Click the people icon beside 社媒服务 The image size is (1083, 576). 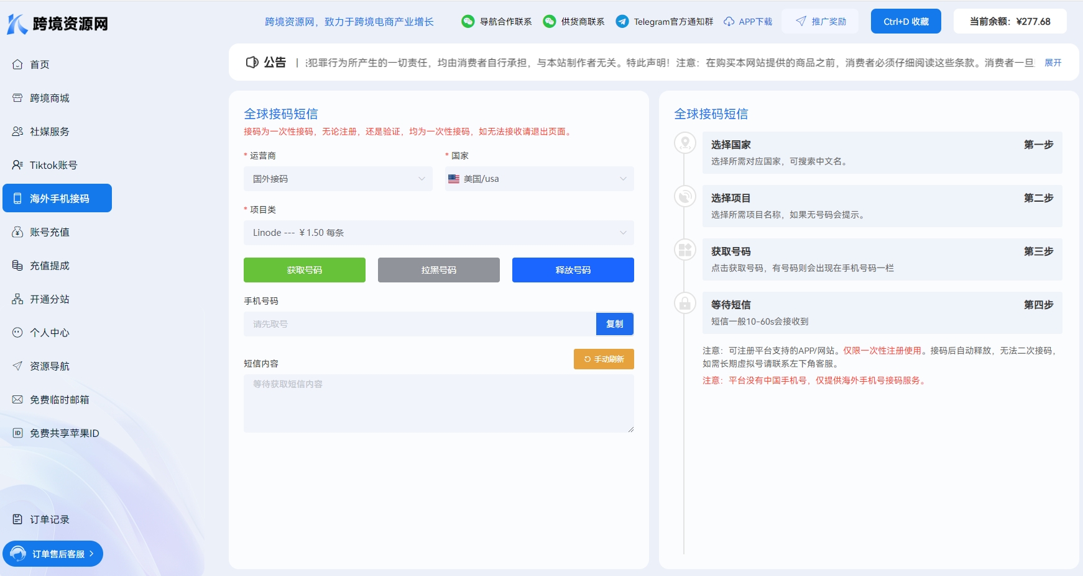coord(17,132)
